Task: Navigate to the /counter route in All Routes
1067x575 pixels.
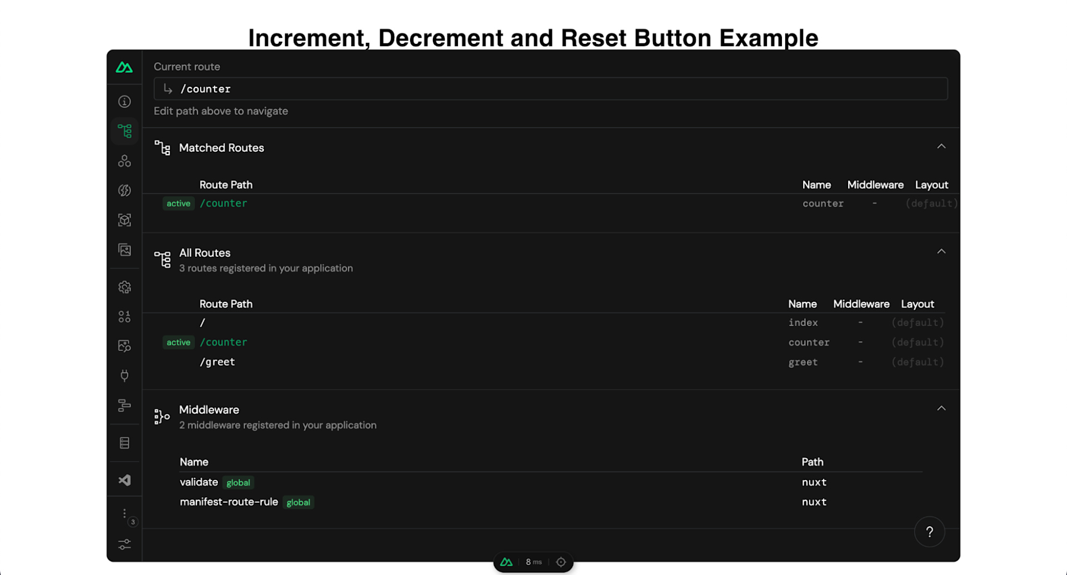Action: point(223,342)
